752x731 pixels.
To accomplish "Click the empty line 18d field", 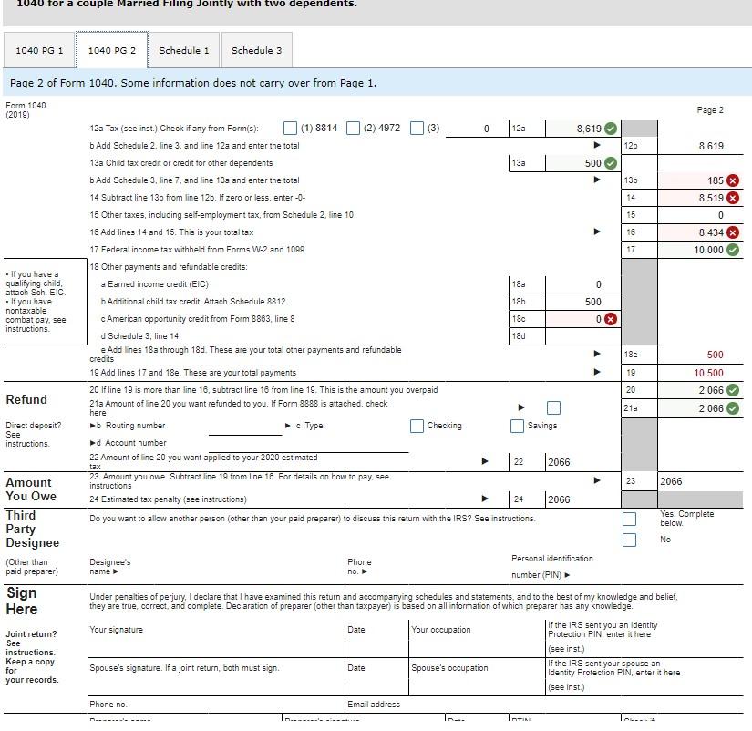I will [582, 336].
